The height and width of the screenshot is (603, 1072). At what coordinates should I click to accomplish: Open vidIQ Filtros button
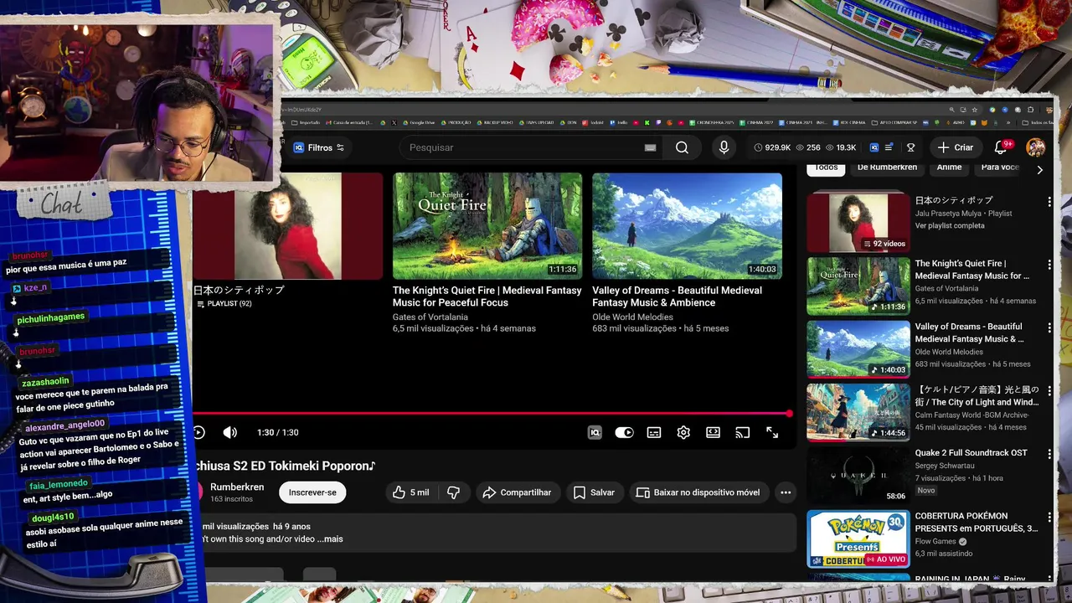point(318,147)
